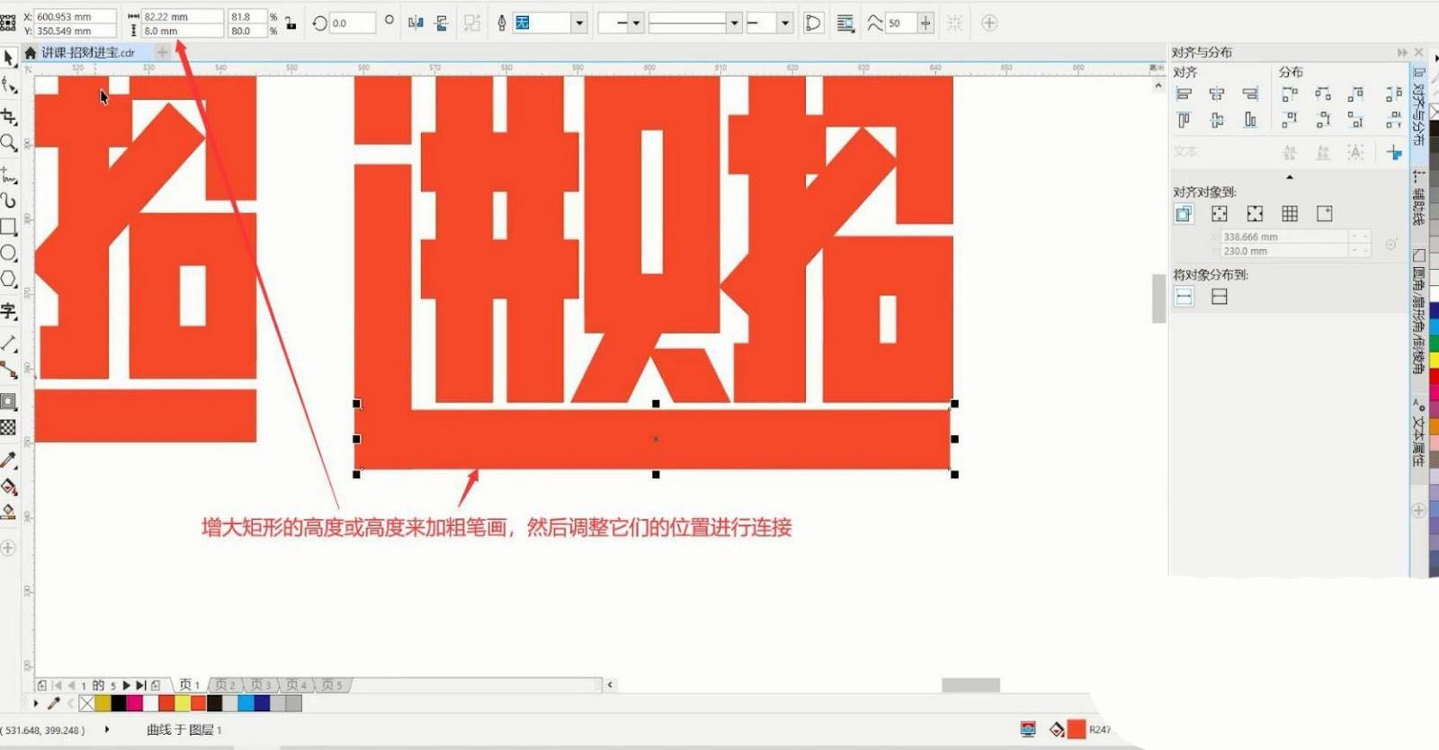Toggle the Close Curve button
Viewport: 1439px width, 750px height.
[x=813, y=23]
